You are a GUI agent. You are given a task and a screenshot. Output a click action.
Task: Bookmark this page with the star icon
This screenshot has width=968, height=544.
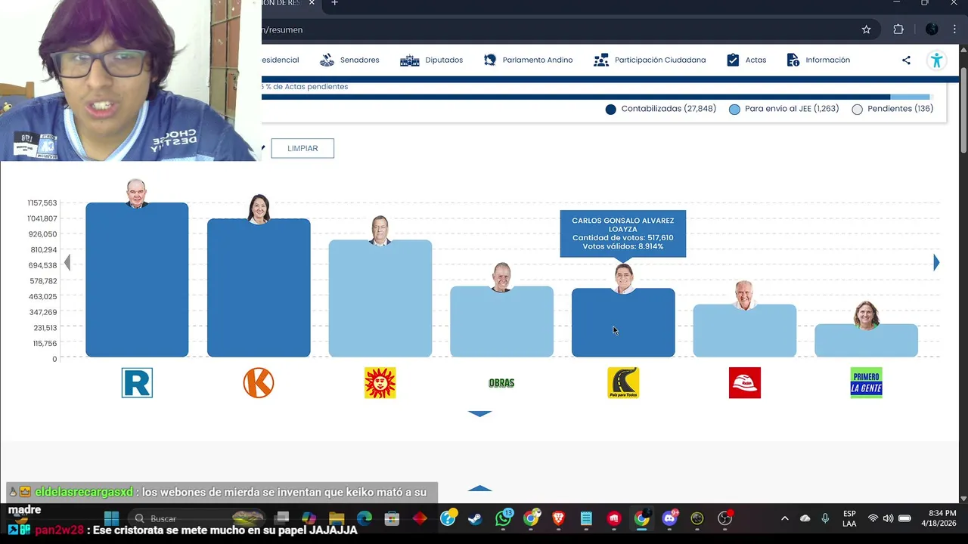pos(866,29)
